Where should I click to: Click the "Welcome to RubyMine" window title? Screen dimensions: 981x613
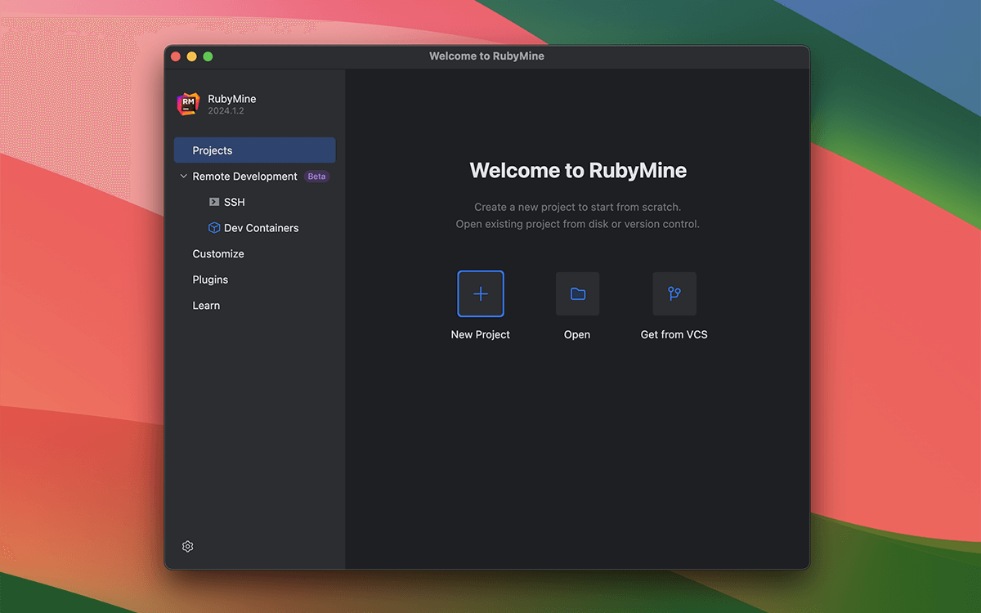click(x=486, y=56)
